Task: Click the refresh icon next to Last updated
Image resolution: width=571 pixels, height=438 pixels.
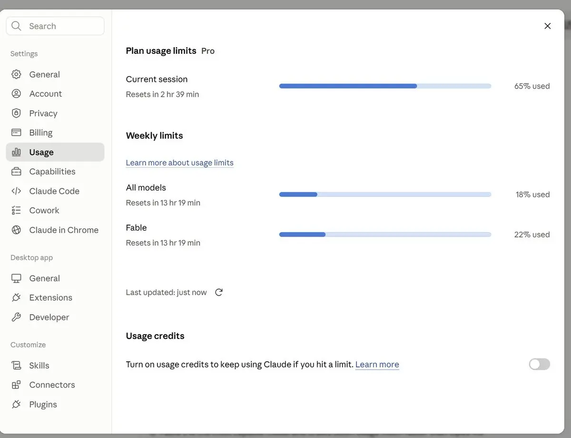Action: point(219,292)
